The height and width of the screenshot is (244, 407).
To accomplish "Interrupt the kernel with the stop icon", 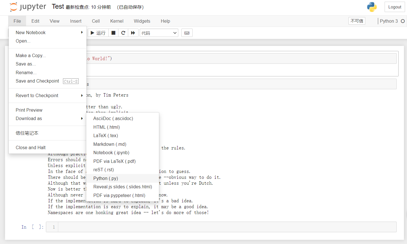I will point(113,33).
